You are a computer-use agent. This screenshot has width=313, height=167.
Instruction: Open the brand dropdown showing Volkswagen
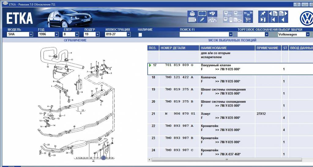308,35
